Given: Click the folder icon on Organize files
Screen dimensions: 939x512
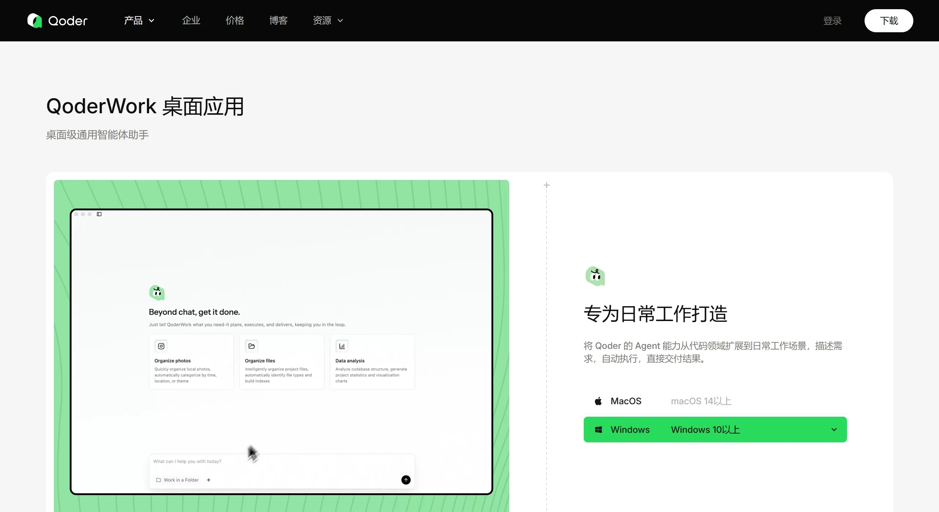Looking at the screenshot, I should click(x=252, y=346).
